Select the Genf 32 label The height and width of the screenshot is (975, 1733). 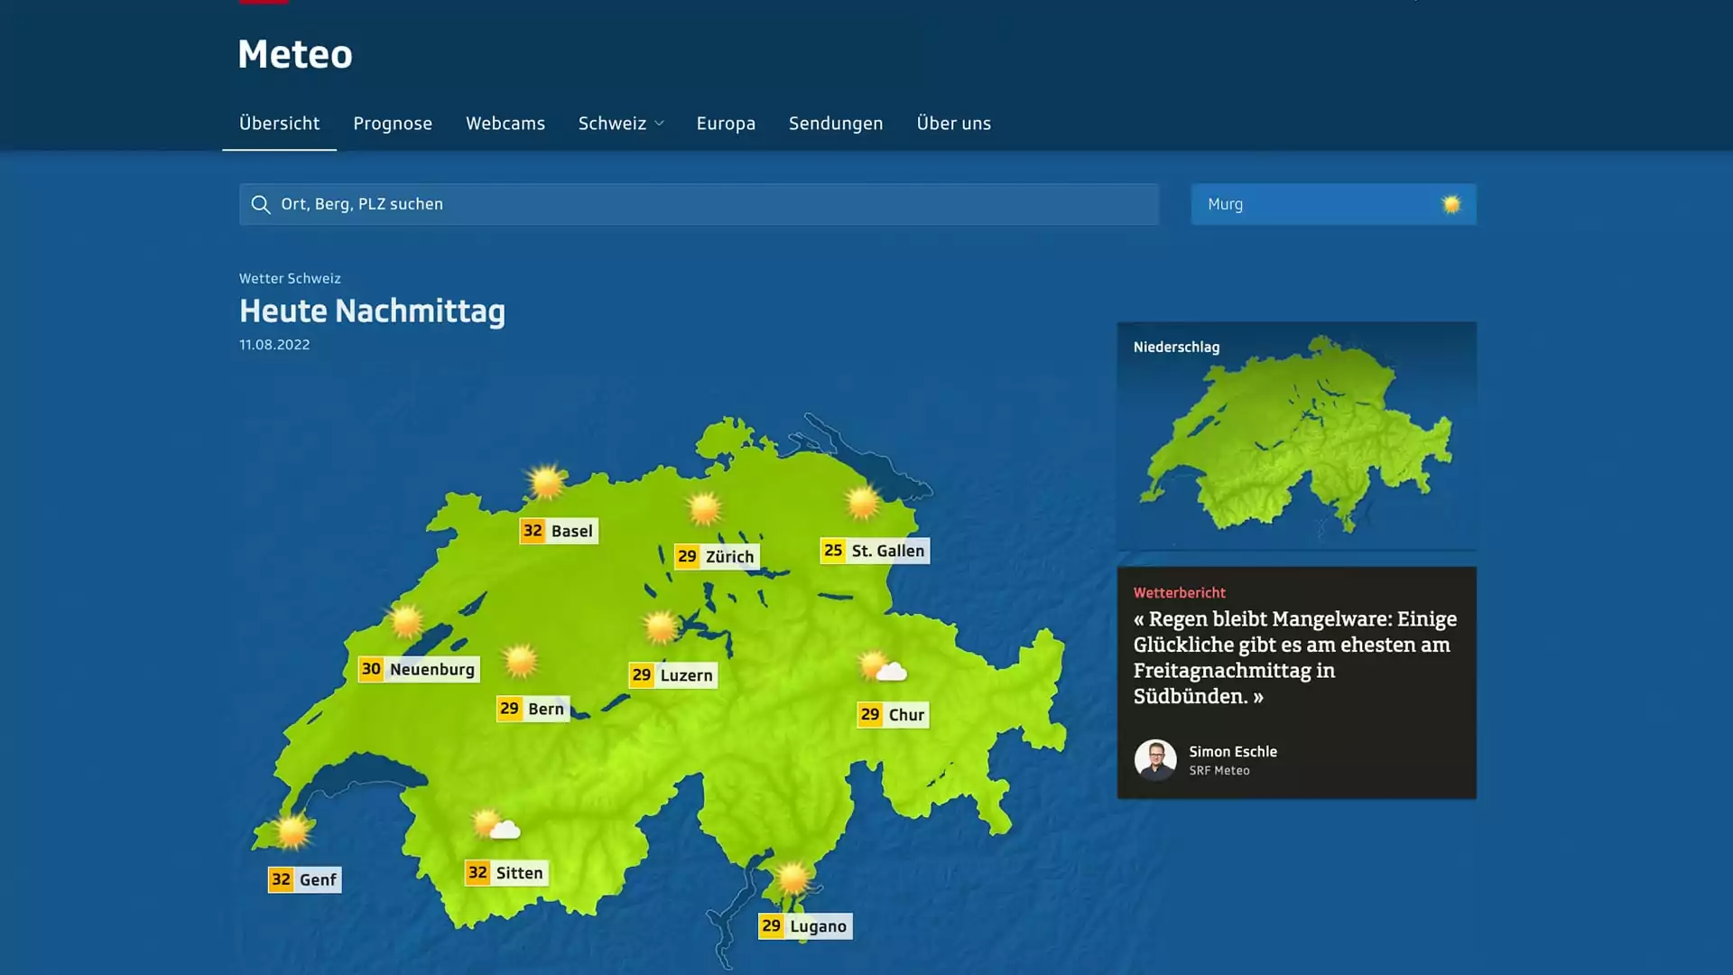pos(305,879)
